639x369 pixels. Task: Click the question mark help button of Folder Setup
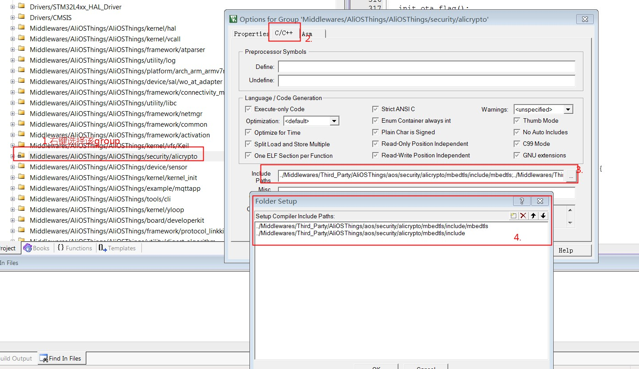(x=522, y=201)
